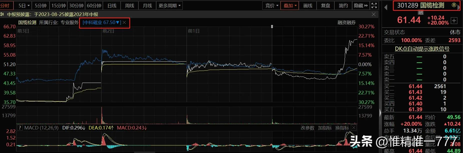Click the 前3日 day label

click(23, 31)
